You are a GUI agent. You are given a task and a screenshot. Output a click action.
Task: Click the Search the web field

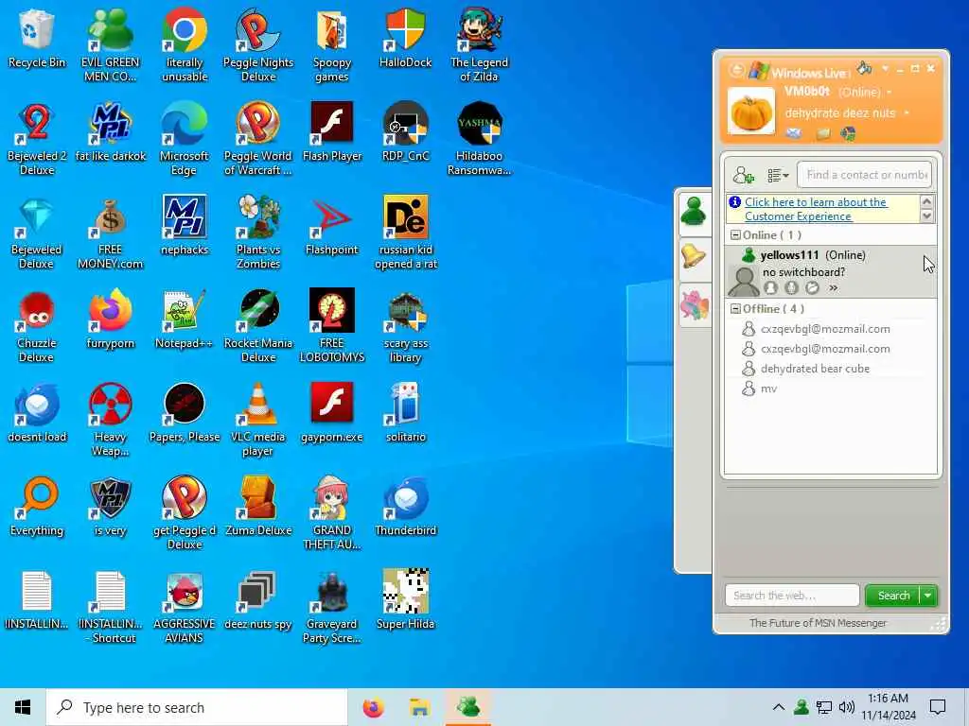[x=792, y=596]
